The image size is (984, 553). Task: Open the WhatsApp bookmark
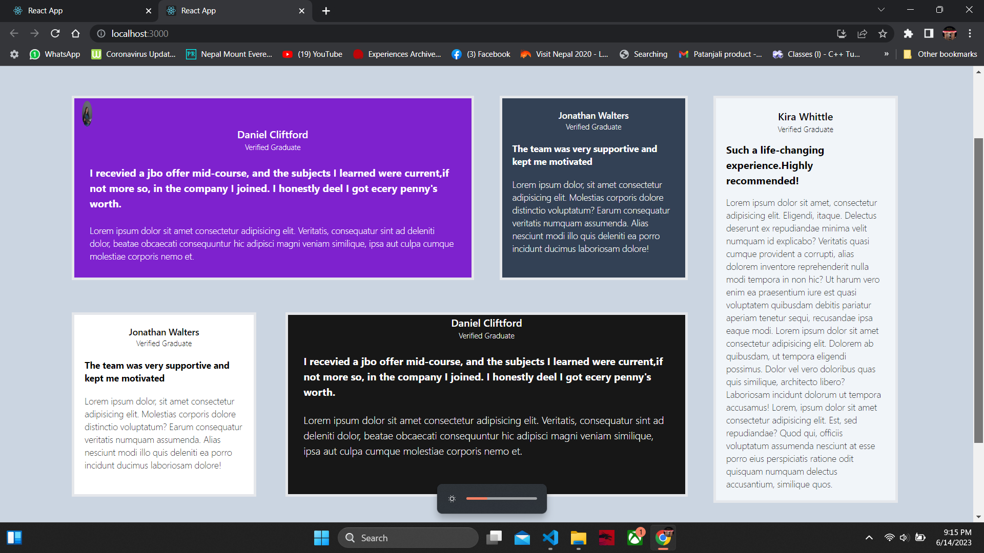[x=55, y=54]
